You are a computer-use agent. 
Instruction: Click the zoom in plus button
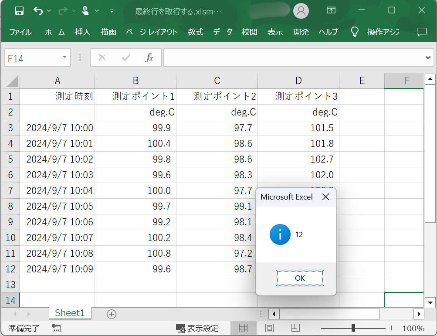tap(392, 328)
